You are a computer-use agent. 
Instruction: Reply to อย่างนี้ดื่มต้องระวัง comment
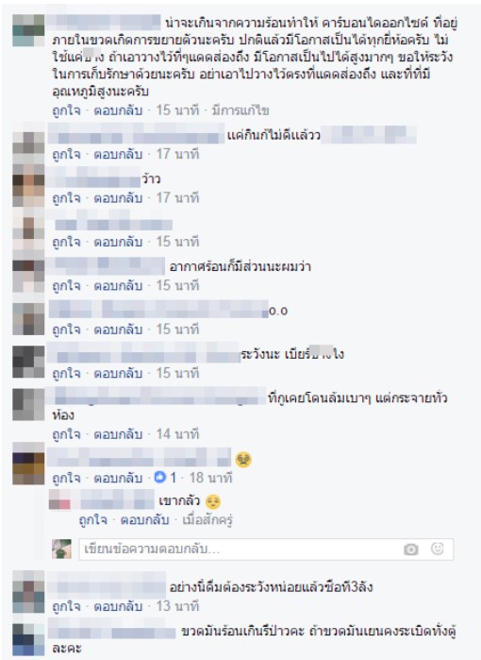pos(118,606)
